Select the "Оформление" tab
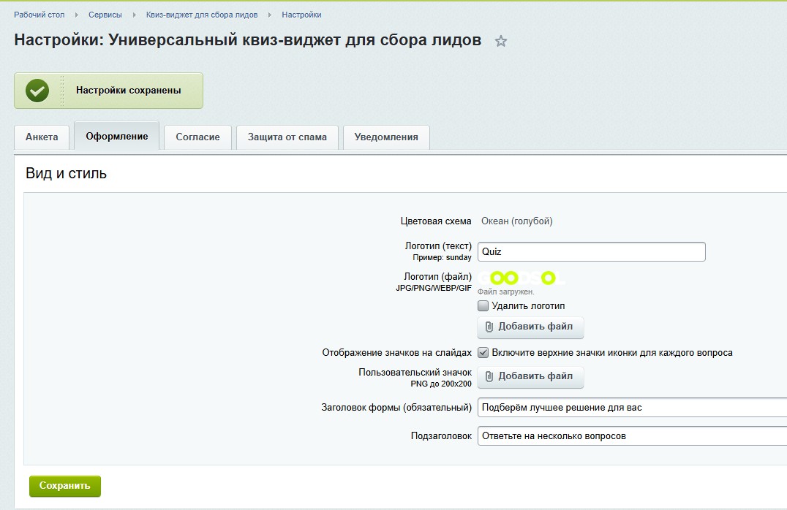 (x=117, y=137)
